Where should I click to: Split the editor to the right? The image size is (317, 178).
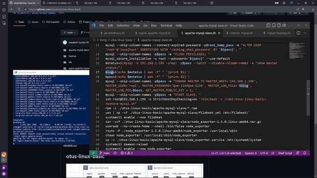coord(298,33)
